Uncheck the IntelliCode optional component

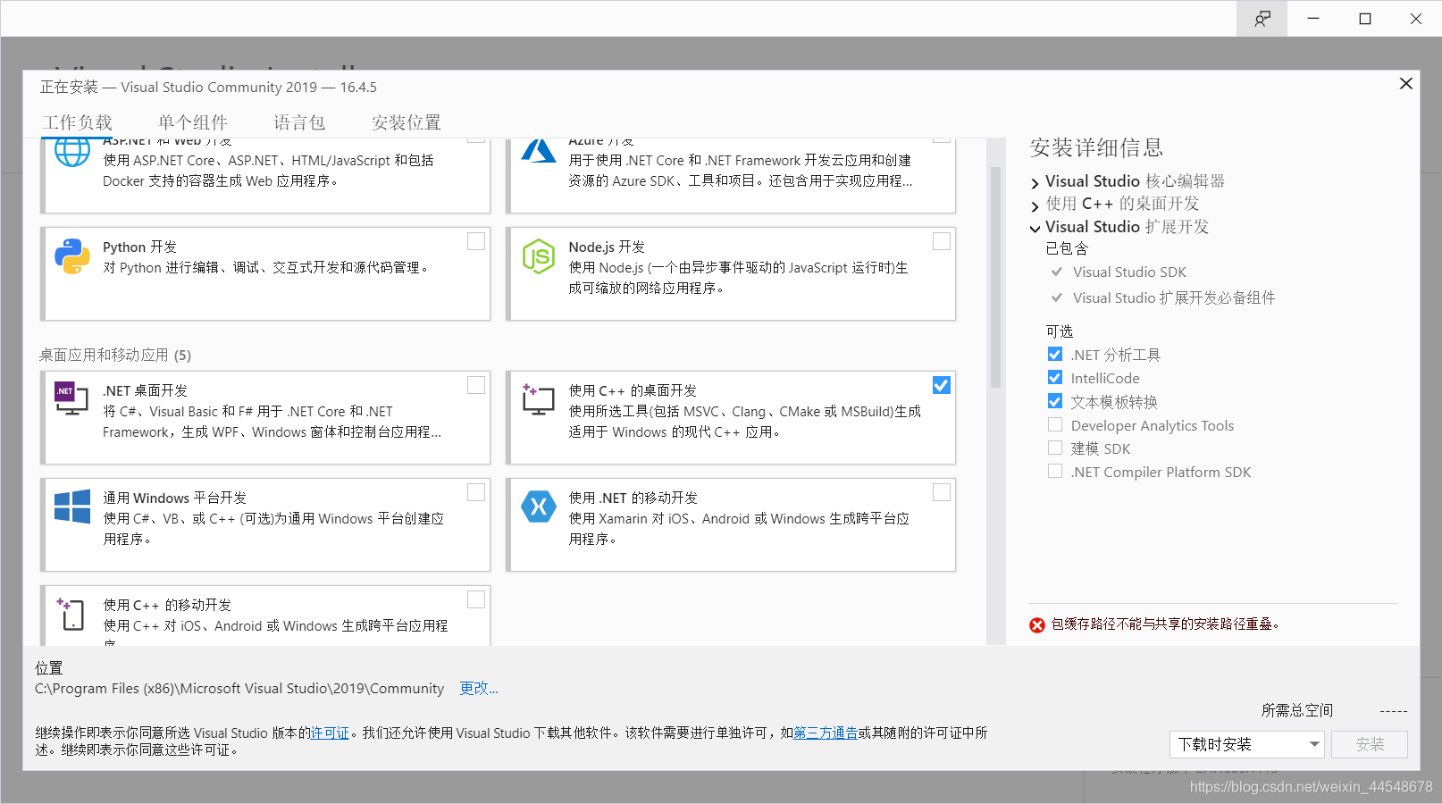coord(1055,377)
